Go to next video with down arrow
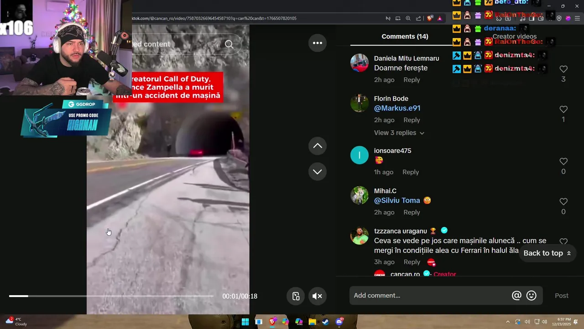The image size is (584, 329). click(x=318, y=172)
